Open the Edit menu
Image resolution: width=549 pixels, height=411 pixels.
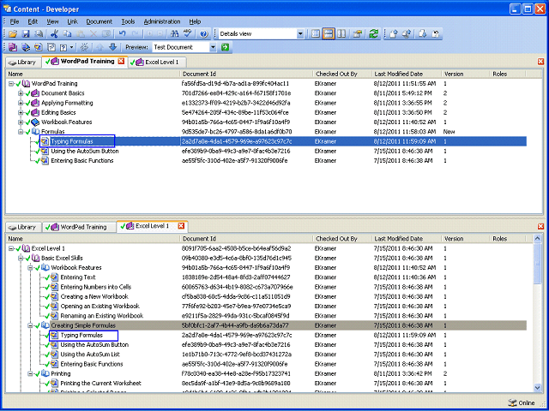(33, 21)
